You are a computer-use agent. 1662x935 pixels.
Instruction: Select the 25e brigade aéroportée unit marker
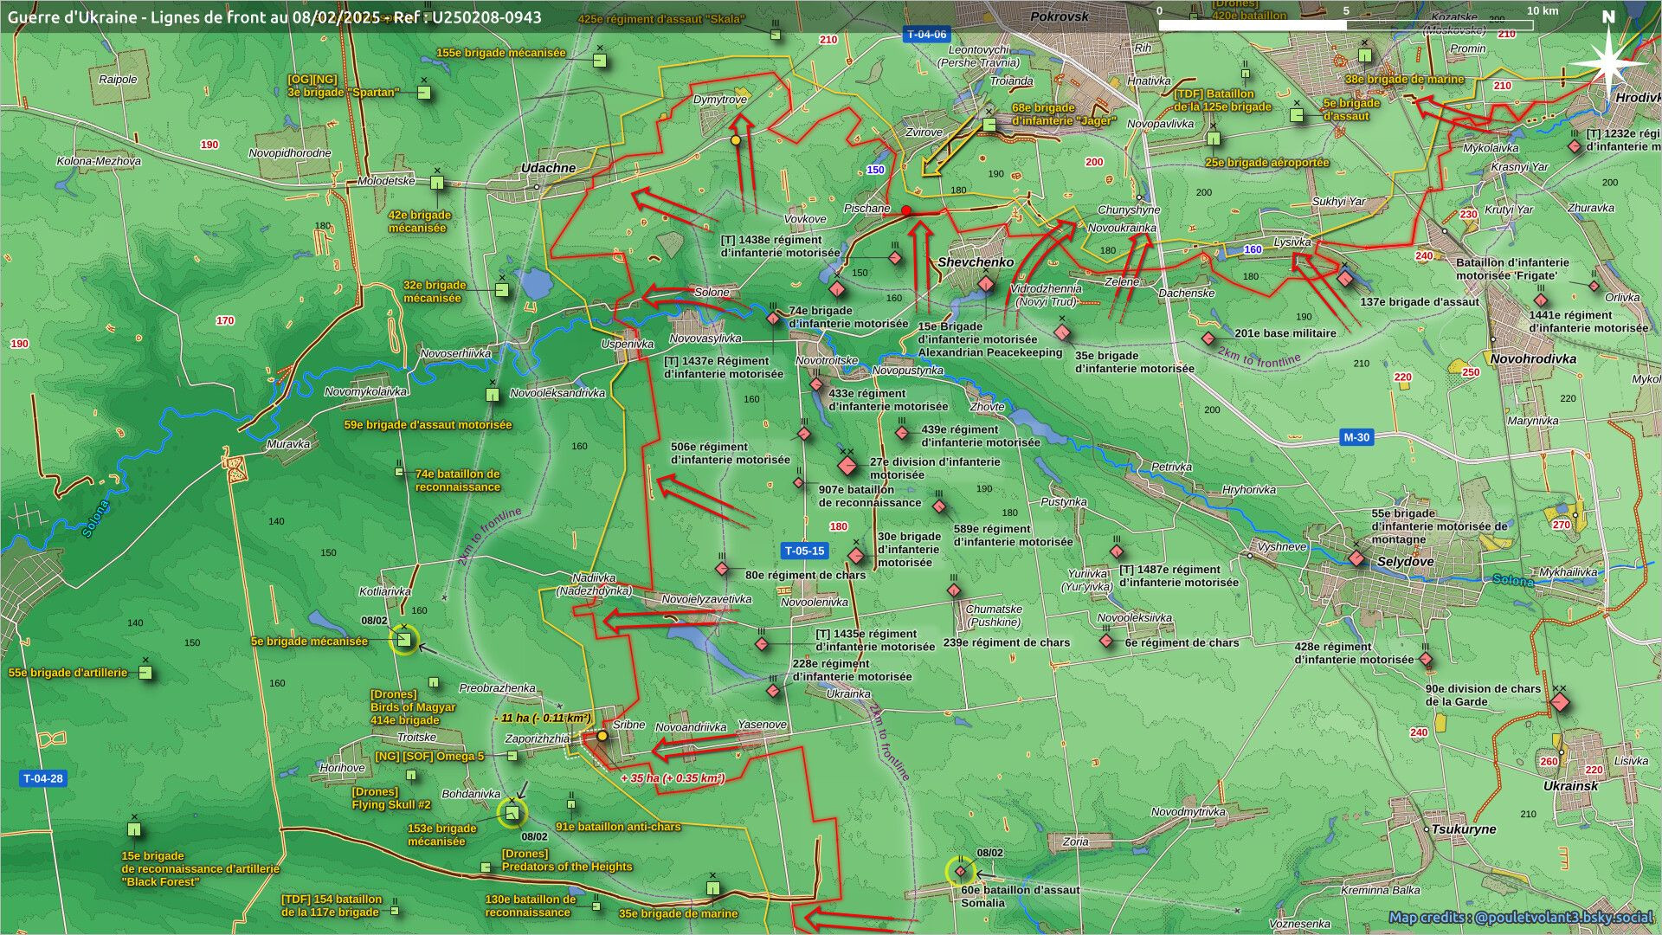click(x=1214, y=139)
